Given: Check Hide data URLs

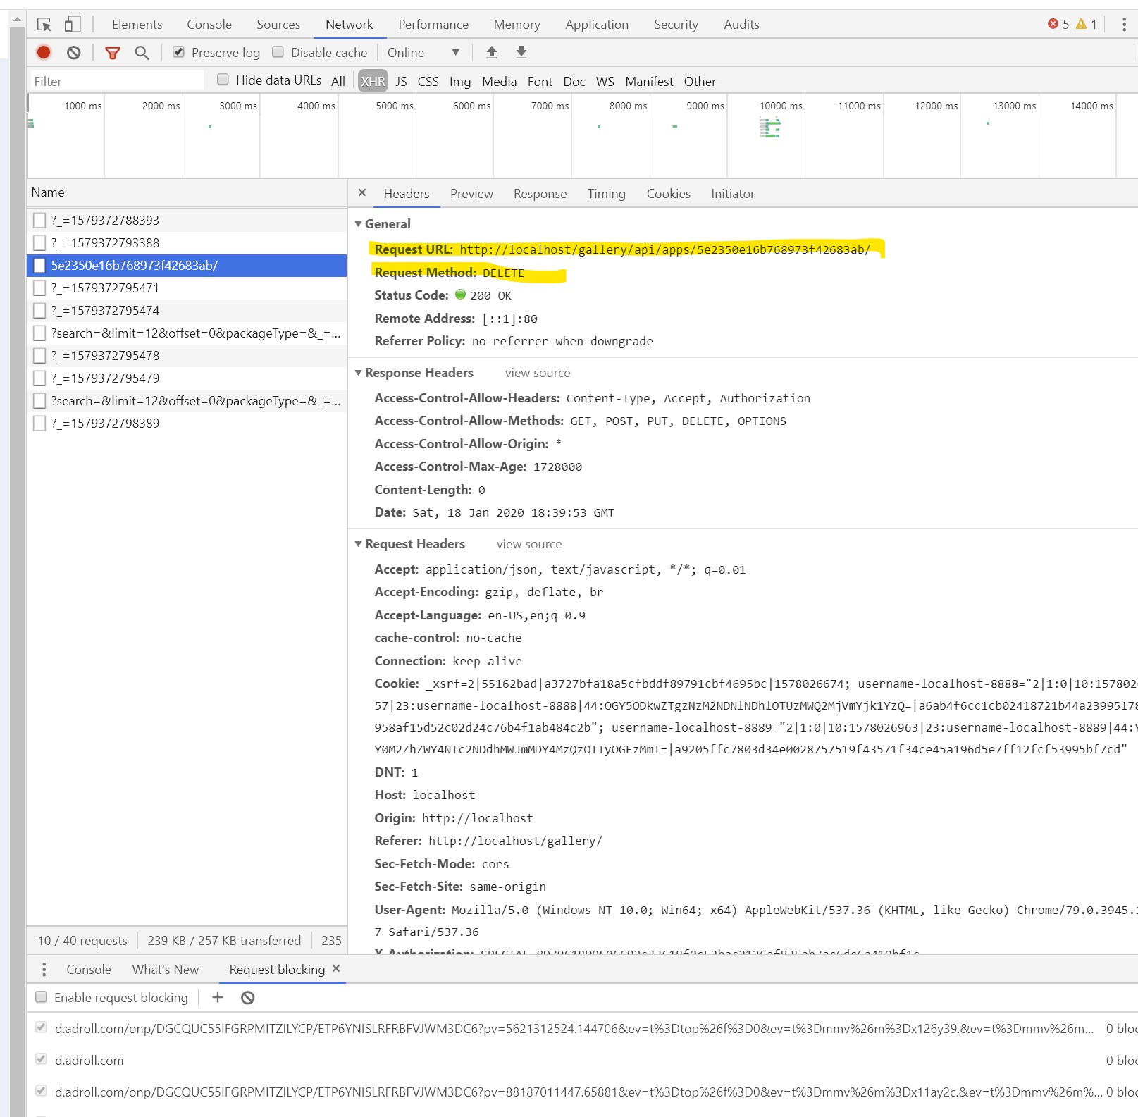Looking at the screenshot, I should [x=222, y=80].
